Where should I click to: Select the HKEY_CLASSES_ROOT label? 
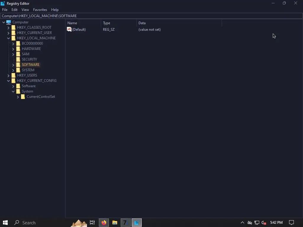34,27
